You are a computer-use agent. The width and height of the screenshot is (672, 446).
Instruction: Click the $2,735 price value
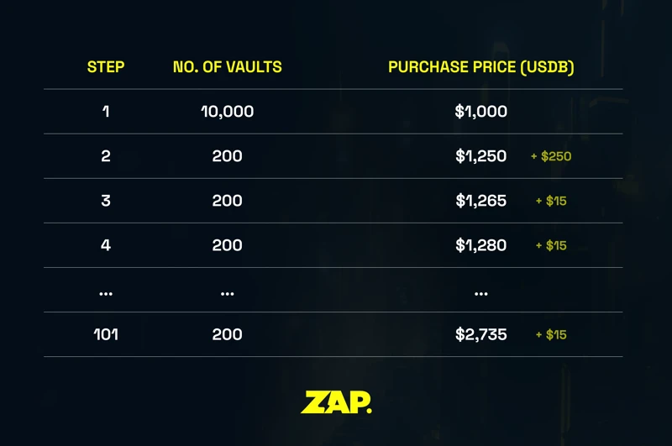(x=481, y=334)
